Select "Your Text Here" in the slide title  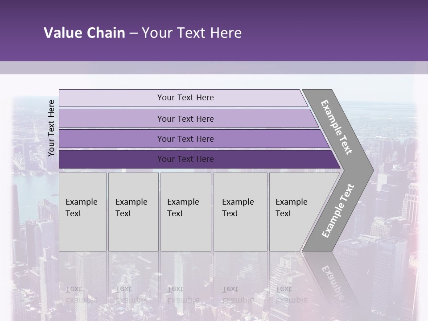click(x=192, y=33)
